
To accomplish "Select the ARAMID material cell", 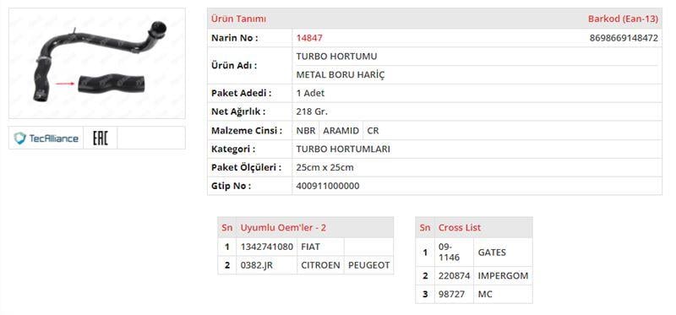I will pos(341,131).
